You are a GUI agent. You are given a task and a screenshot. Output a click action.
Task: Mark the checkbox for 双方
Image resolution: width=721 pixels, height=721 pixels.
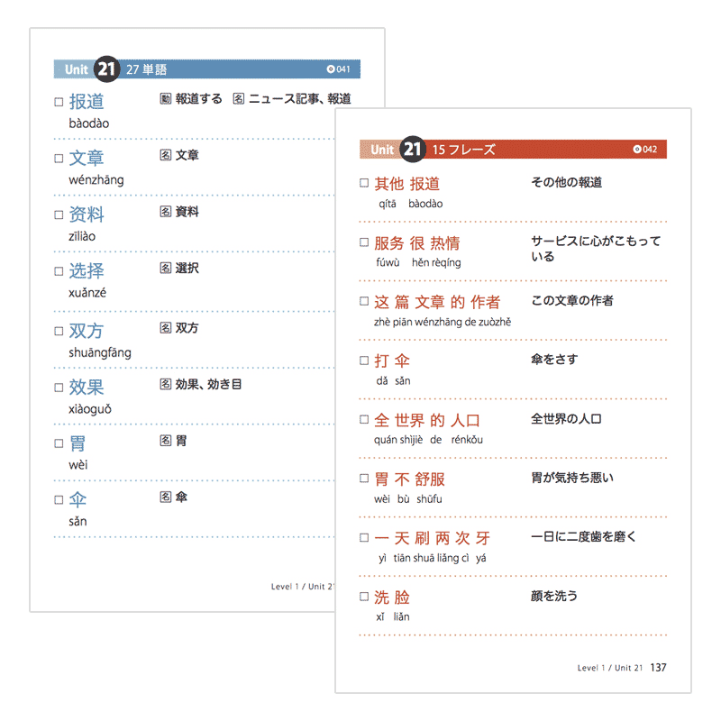pyautogui.click(x=59, y=331)
